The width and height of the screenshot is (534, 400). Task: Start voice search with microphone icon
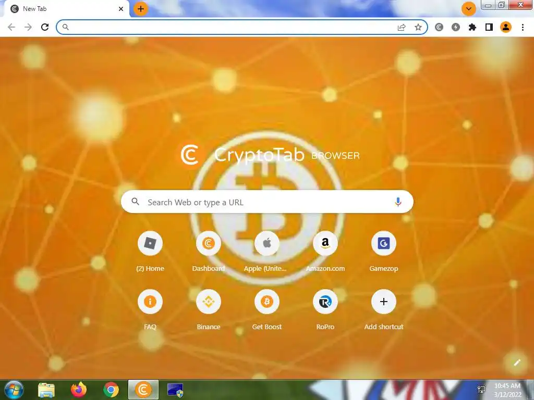click(398, 202)
